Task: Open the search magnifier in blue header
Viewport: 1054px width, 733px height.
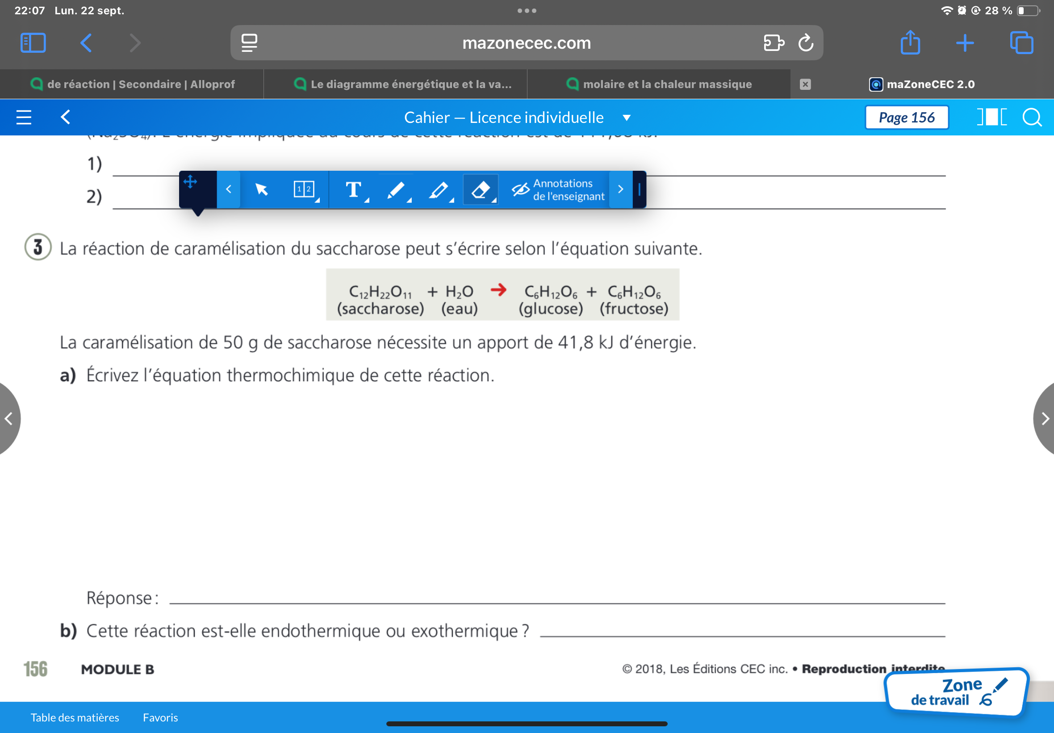Action: point(1032,118)
